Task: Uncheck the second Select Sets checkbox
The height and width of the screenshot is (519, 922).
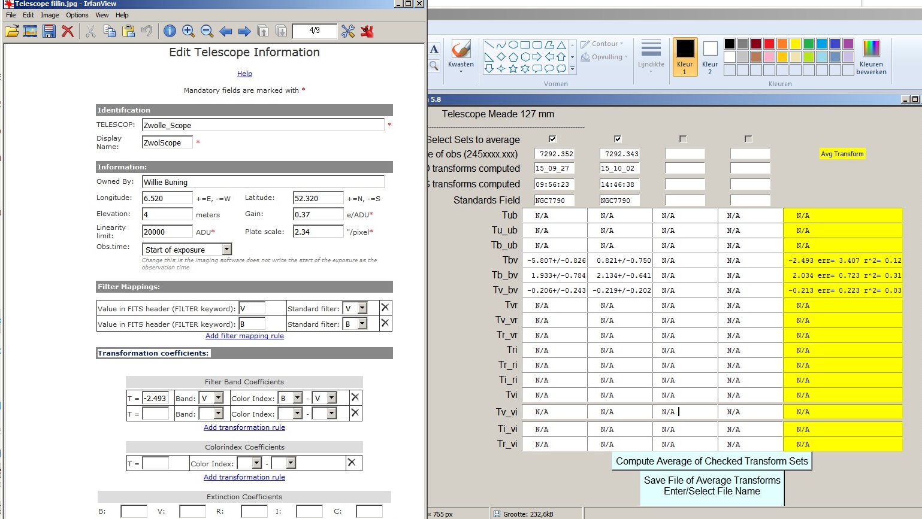Action: tap(618, 139)
